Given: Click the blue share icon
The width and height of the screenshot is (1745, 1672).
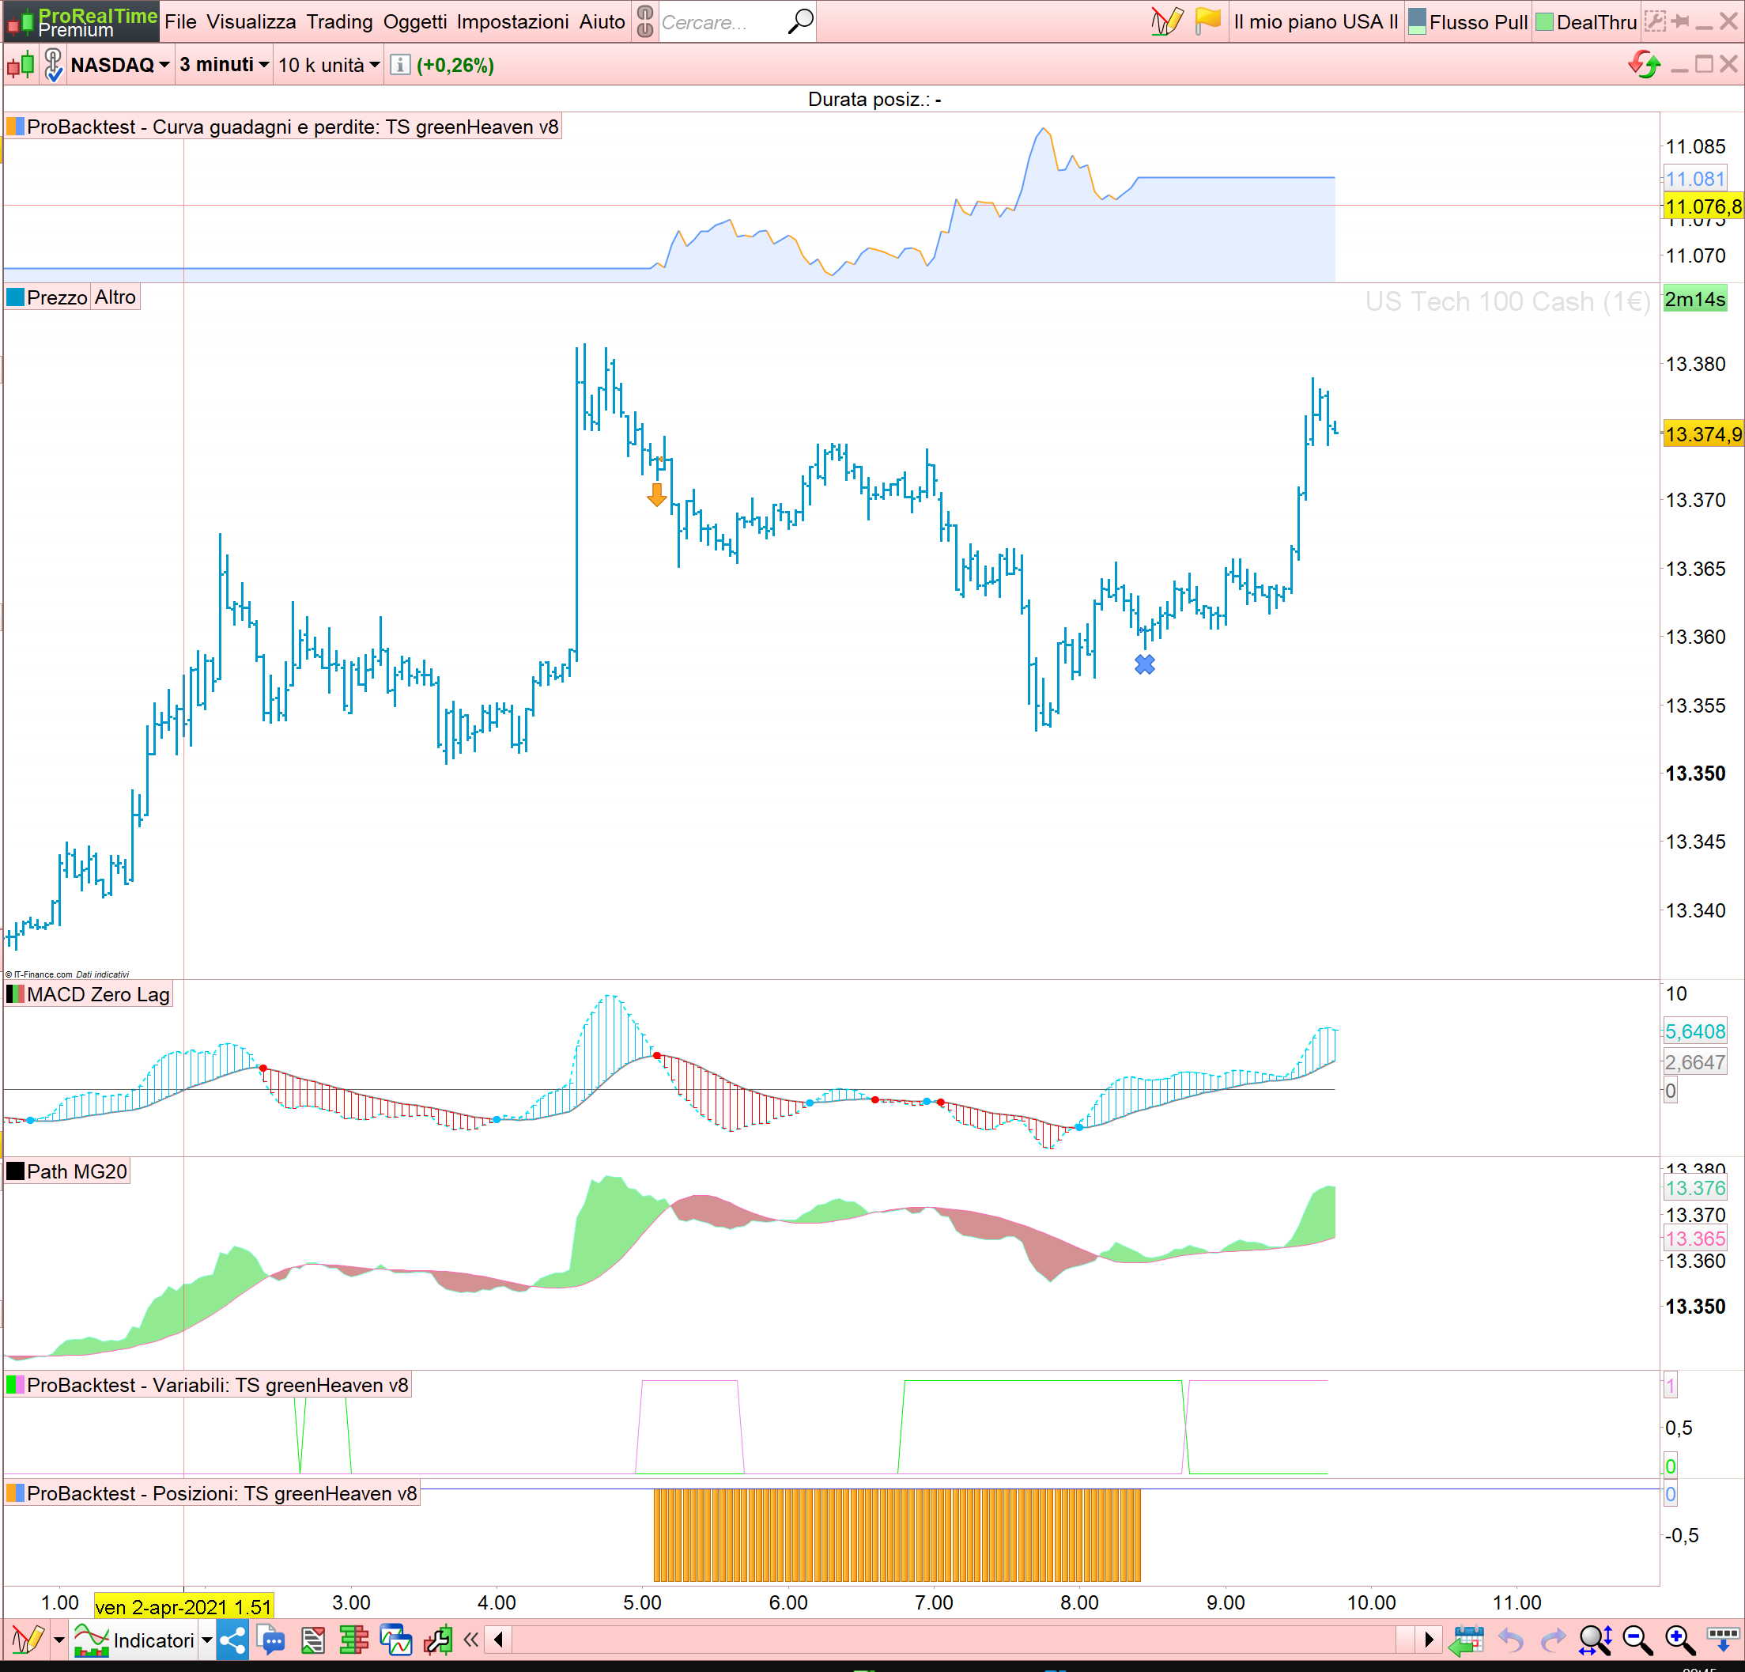Looking at the screenshot, I should (x=232, y=1640).
